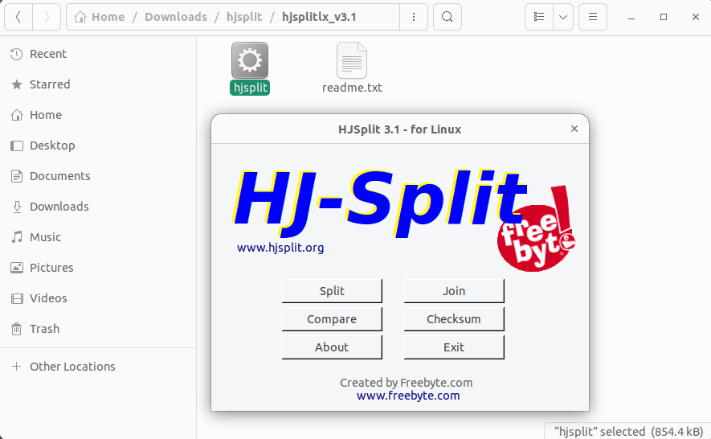Navigate to Home in the path bar
711x439 pixels.
click(100, 17)
